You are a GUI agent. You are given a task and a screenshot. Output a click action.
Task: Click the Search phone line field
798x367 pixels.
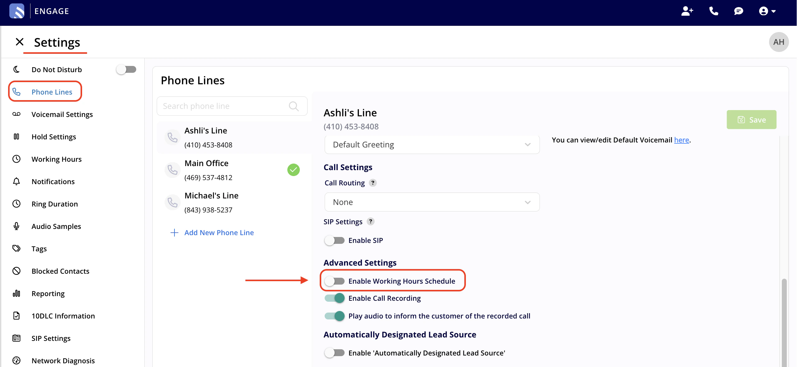[232, 106]
